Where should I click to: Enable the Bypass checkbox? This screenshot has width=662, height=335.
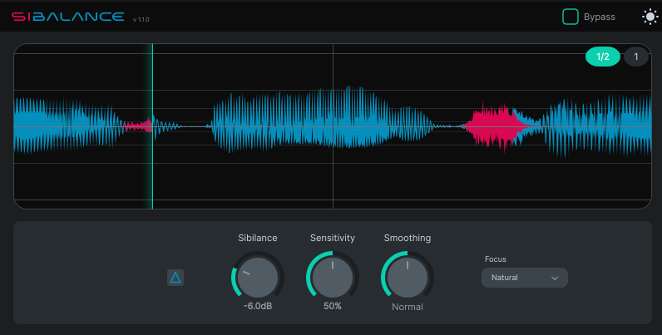(570, 17)
